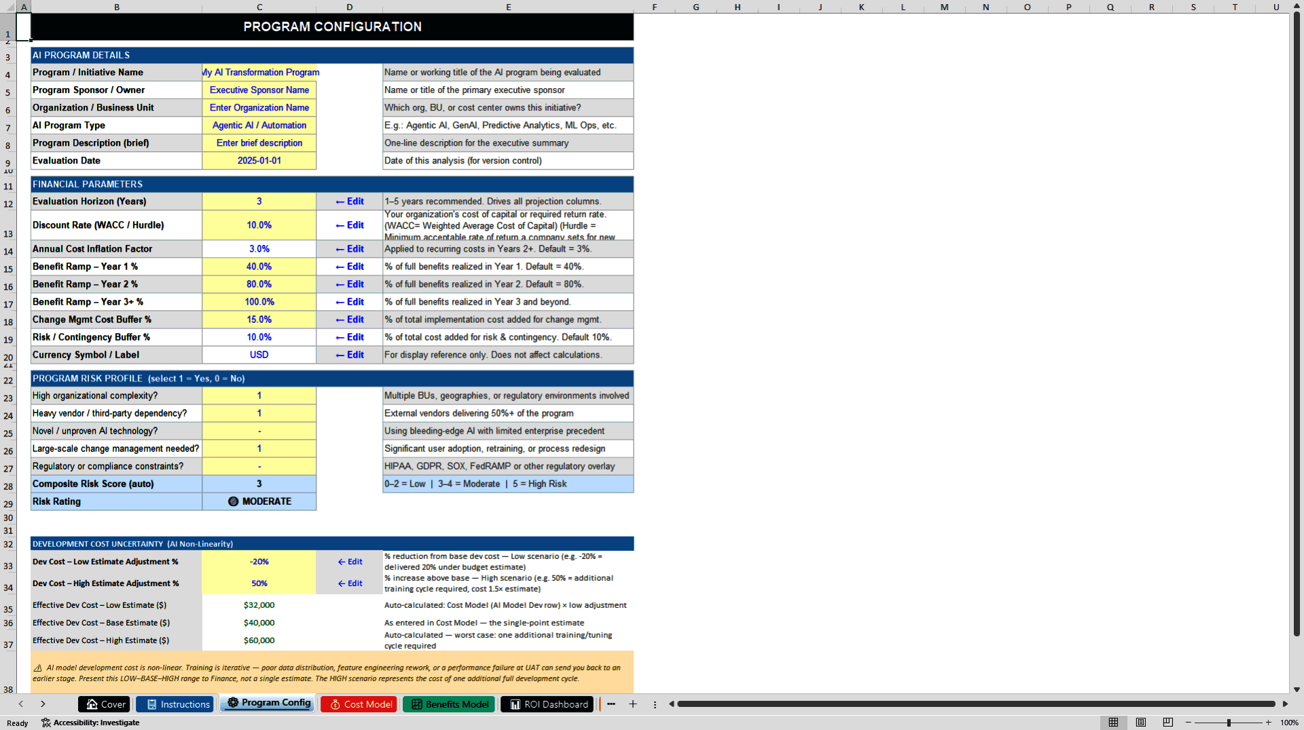The width and height of the screenshot is (1304, 730).
Task: Select Effective Dev Cost Base $40,000 cell
Action: tap(259, 623)
